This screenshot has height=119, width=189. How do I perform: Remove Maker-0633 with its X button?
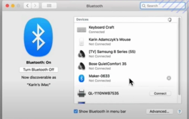click(x=169, y=78)
